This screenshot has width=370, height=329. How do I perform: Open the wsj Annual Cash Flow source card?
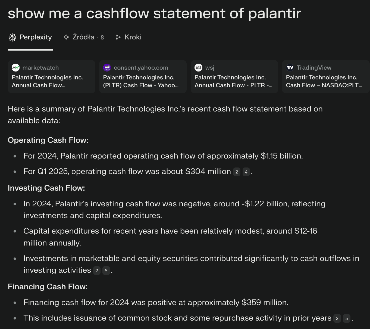tap(234, 77)
